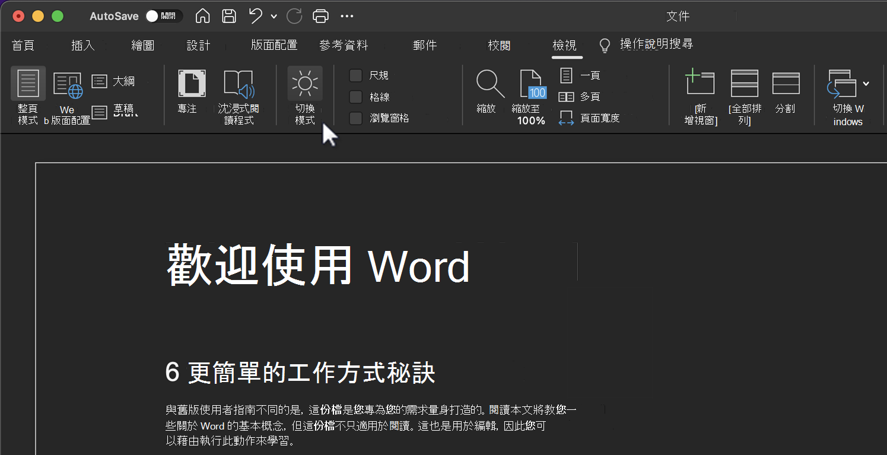Image resolution: width=887 pixels, height=455 pixels.
Task: Open the undo history dropdown arrow
Action: point(274,17)
